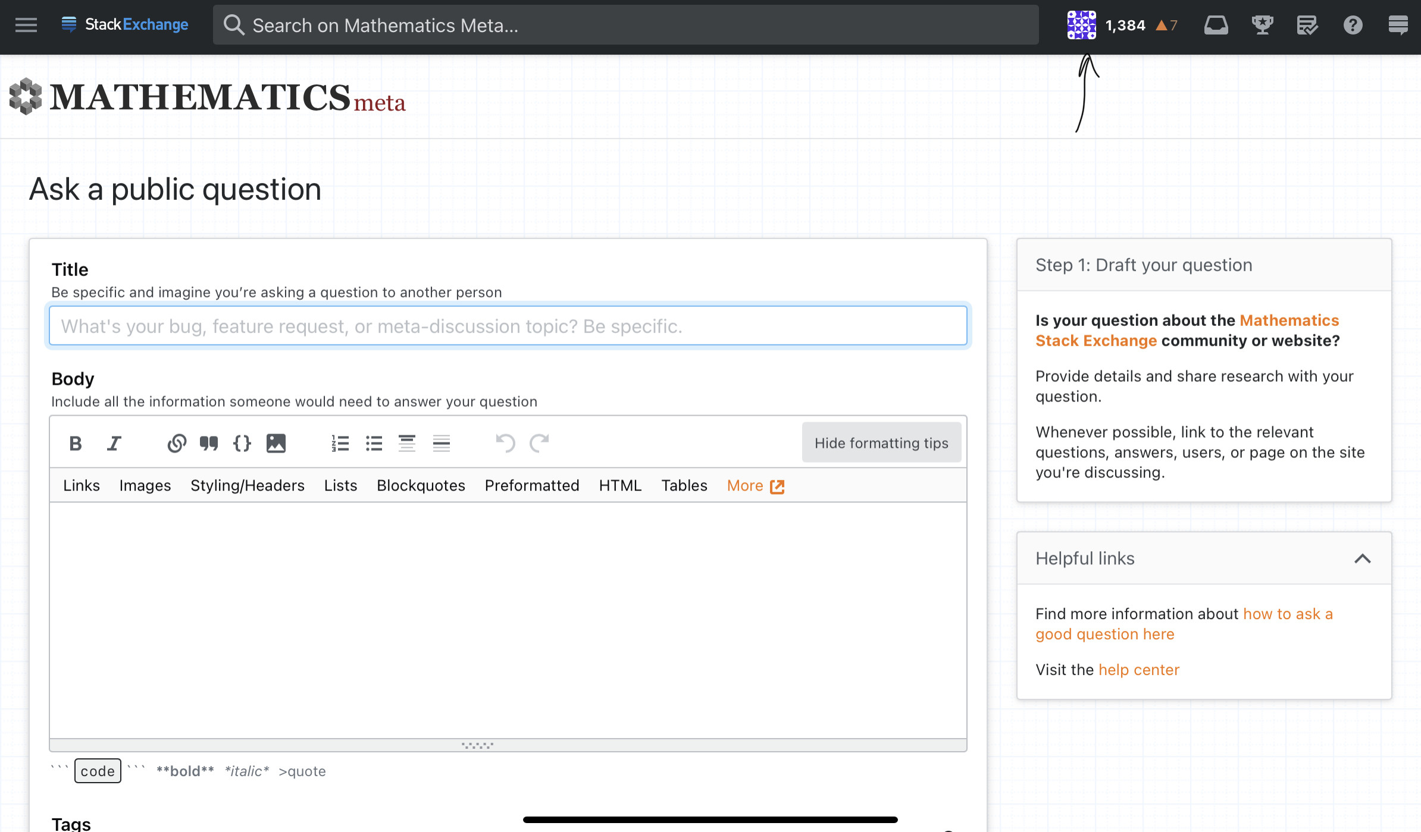Click inside the Body text area
The image size is (1421, 832).
click(508, 620)
